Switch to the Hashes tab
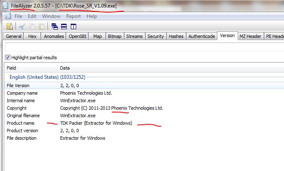This screenshot has height=171, width=284. (x=176, y=36)
